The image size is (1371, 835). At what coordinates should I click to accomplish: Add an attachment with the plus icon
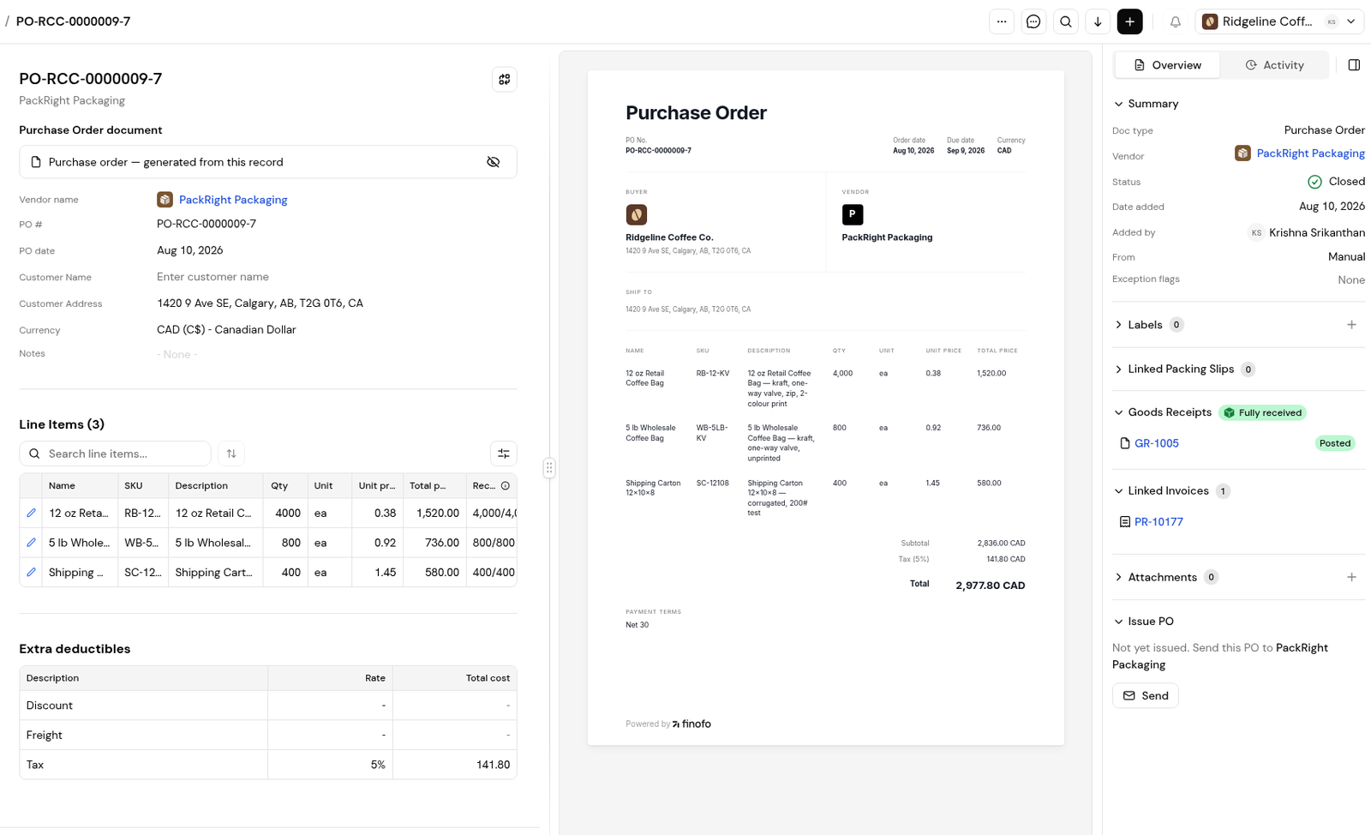click(x=1351, y=577)
